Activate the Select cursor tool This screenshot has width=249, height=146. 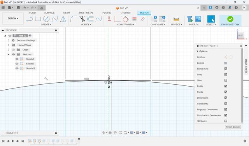[211, 19]
